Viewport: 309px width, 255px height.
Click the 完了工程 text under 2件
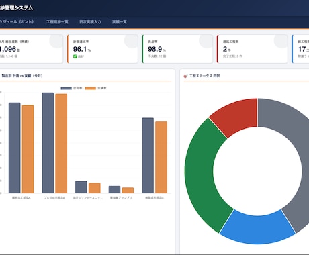(232, 56)
